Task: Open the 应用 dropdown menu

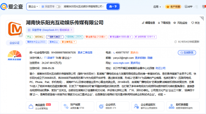Action: pos(157,7)
